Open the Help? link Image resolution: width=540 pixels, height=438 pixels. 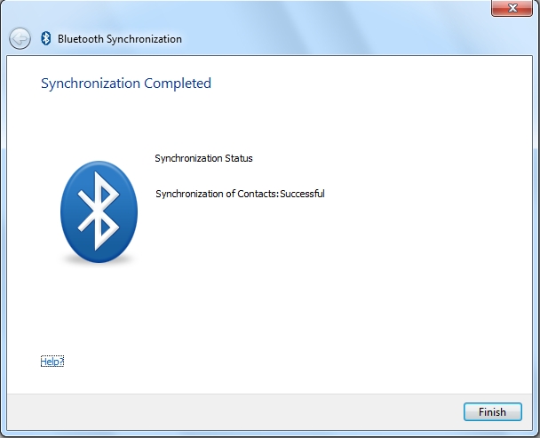pyautogui.click(x=52, y=362)
